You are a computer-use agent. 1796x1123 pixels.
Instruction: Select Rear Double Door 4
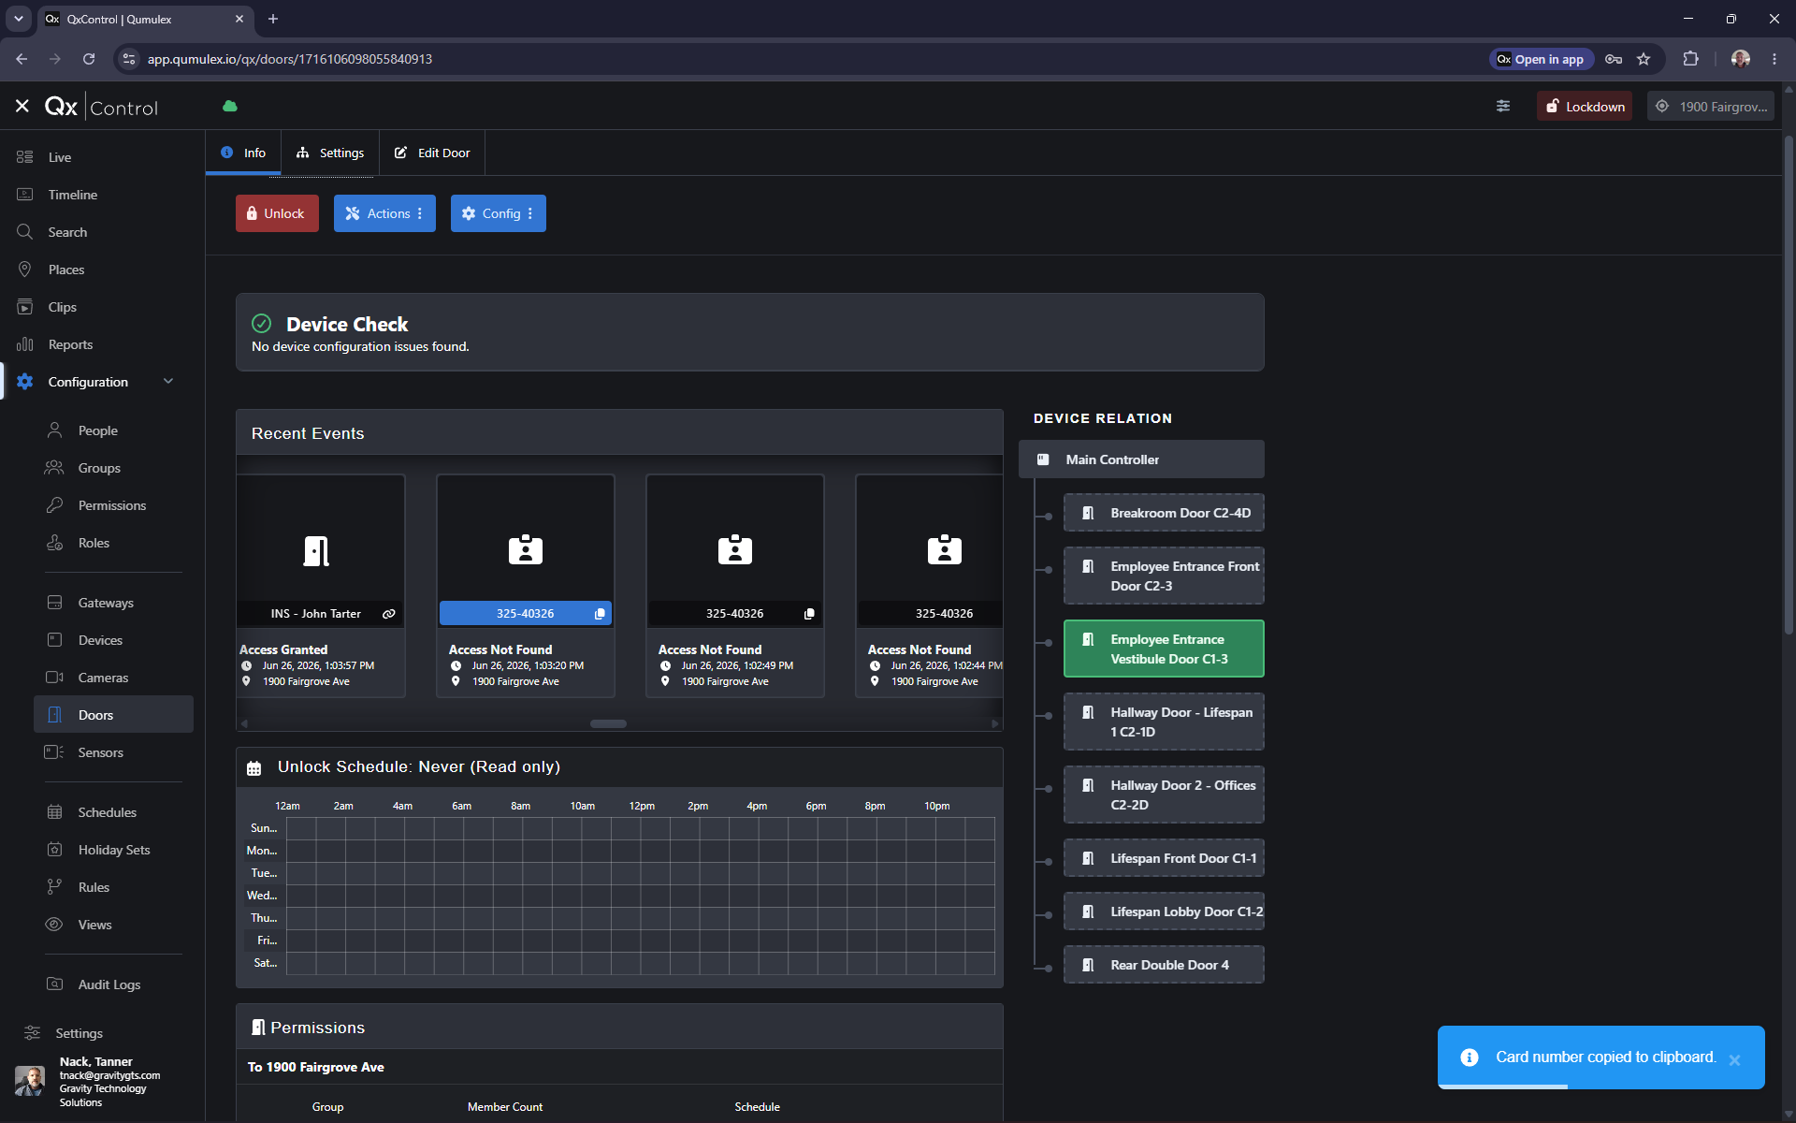[x=1164, y=965]
